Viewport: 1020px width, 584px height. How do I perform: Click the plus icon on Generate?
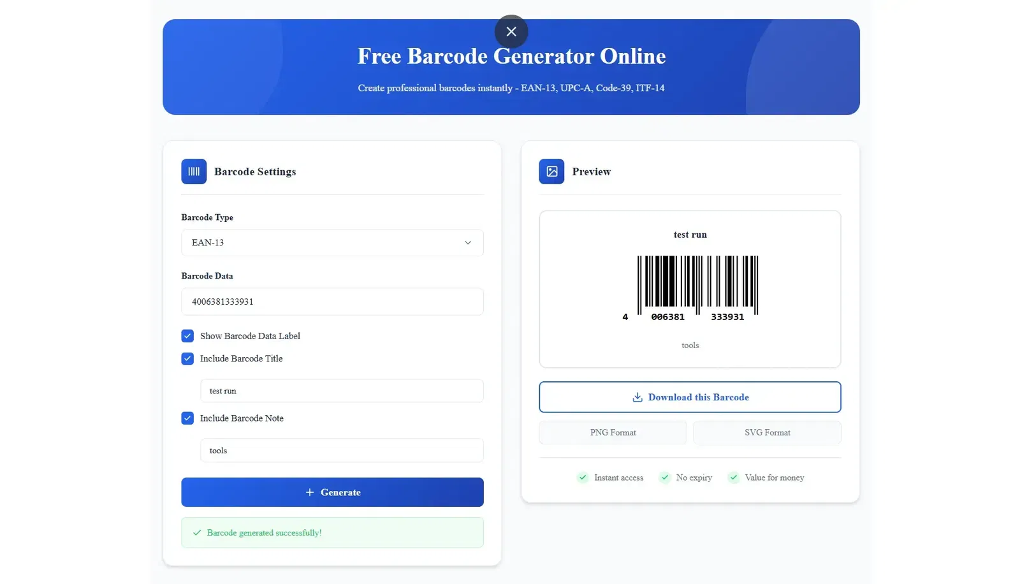310,492
